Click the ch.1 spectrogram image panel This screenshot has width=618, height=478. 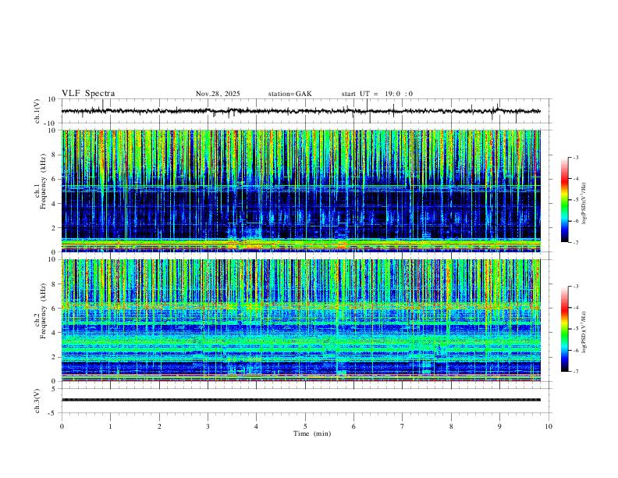[301, 191]
